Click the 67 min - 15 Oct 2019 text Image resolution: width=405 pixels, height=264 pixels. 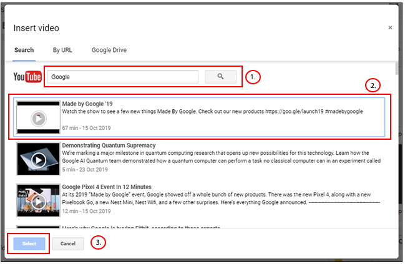pyautogui.click(x=86, y=128)
